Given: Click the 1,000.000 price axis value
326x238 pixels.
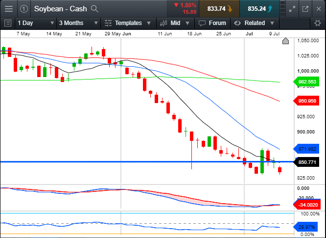Looking at the screenshot, I should (308, 71).
